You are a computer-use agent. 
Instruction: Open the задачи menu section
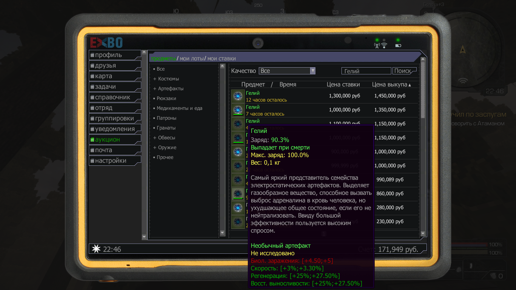pos(115,86)
